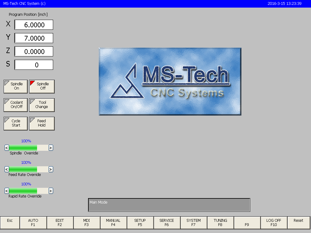Click the S spindle speed field
311x233 pixels.
[34, 65]
